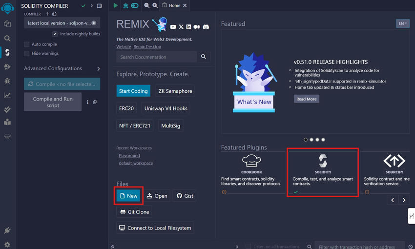The height and width of the screenshot is (249, 415).
Task: Select the MultiSig template
Action: (x=171, y=125)
